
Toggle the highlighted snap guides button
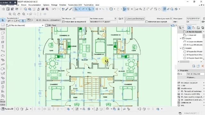pos(83,9)
